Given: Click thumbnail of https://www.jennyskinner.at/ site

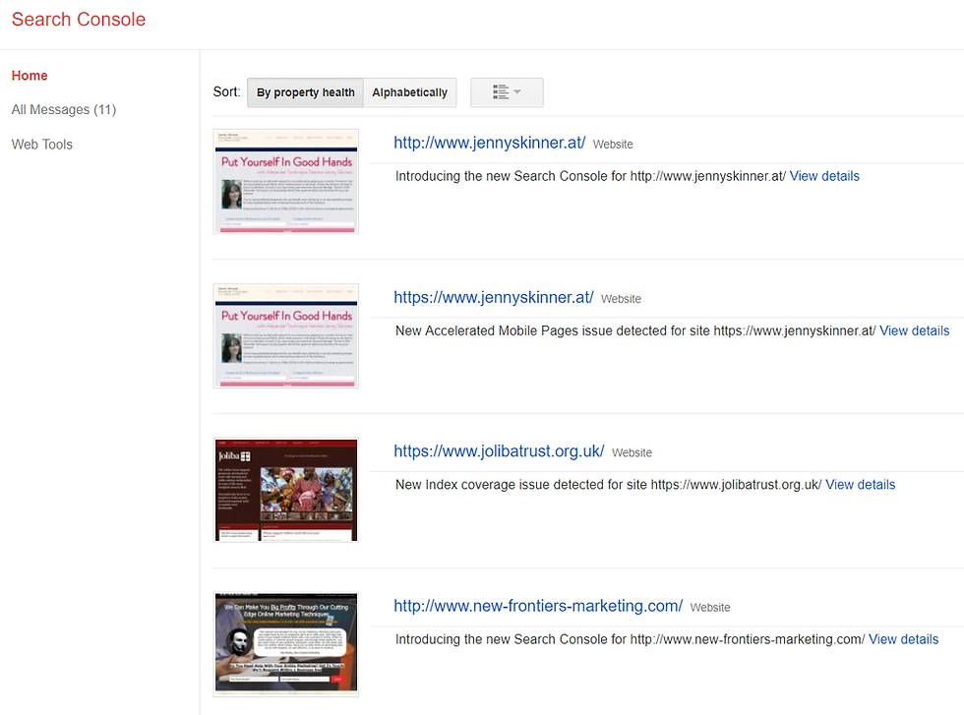Looking at the screenshot, I should tap(286, 335).
